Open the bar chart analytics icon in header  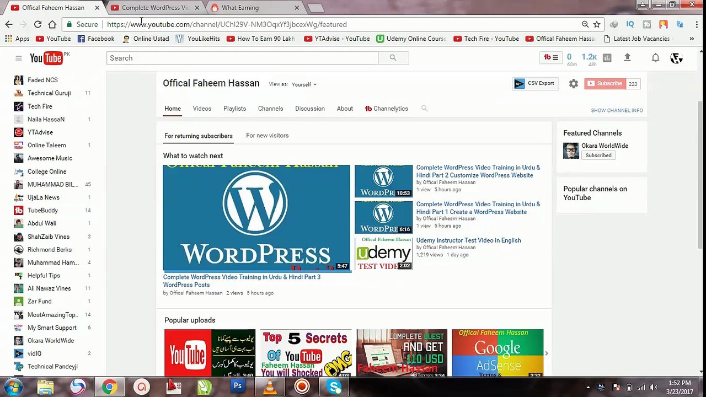(x=607, y=57)
